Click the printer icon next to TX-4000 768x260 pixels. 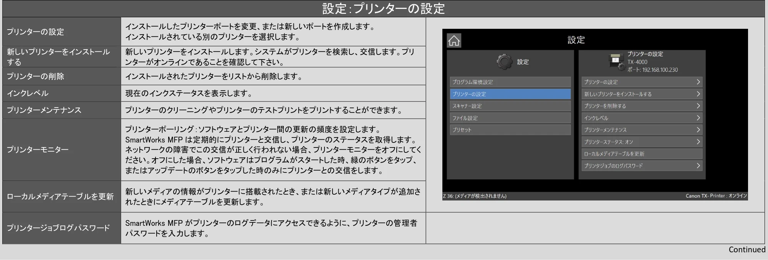[x=617, y=62]
